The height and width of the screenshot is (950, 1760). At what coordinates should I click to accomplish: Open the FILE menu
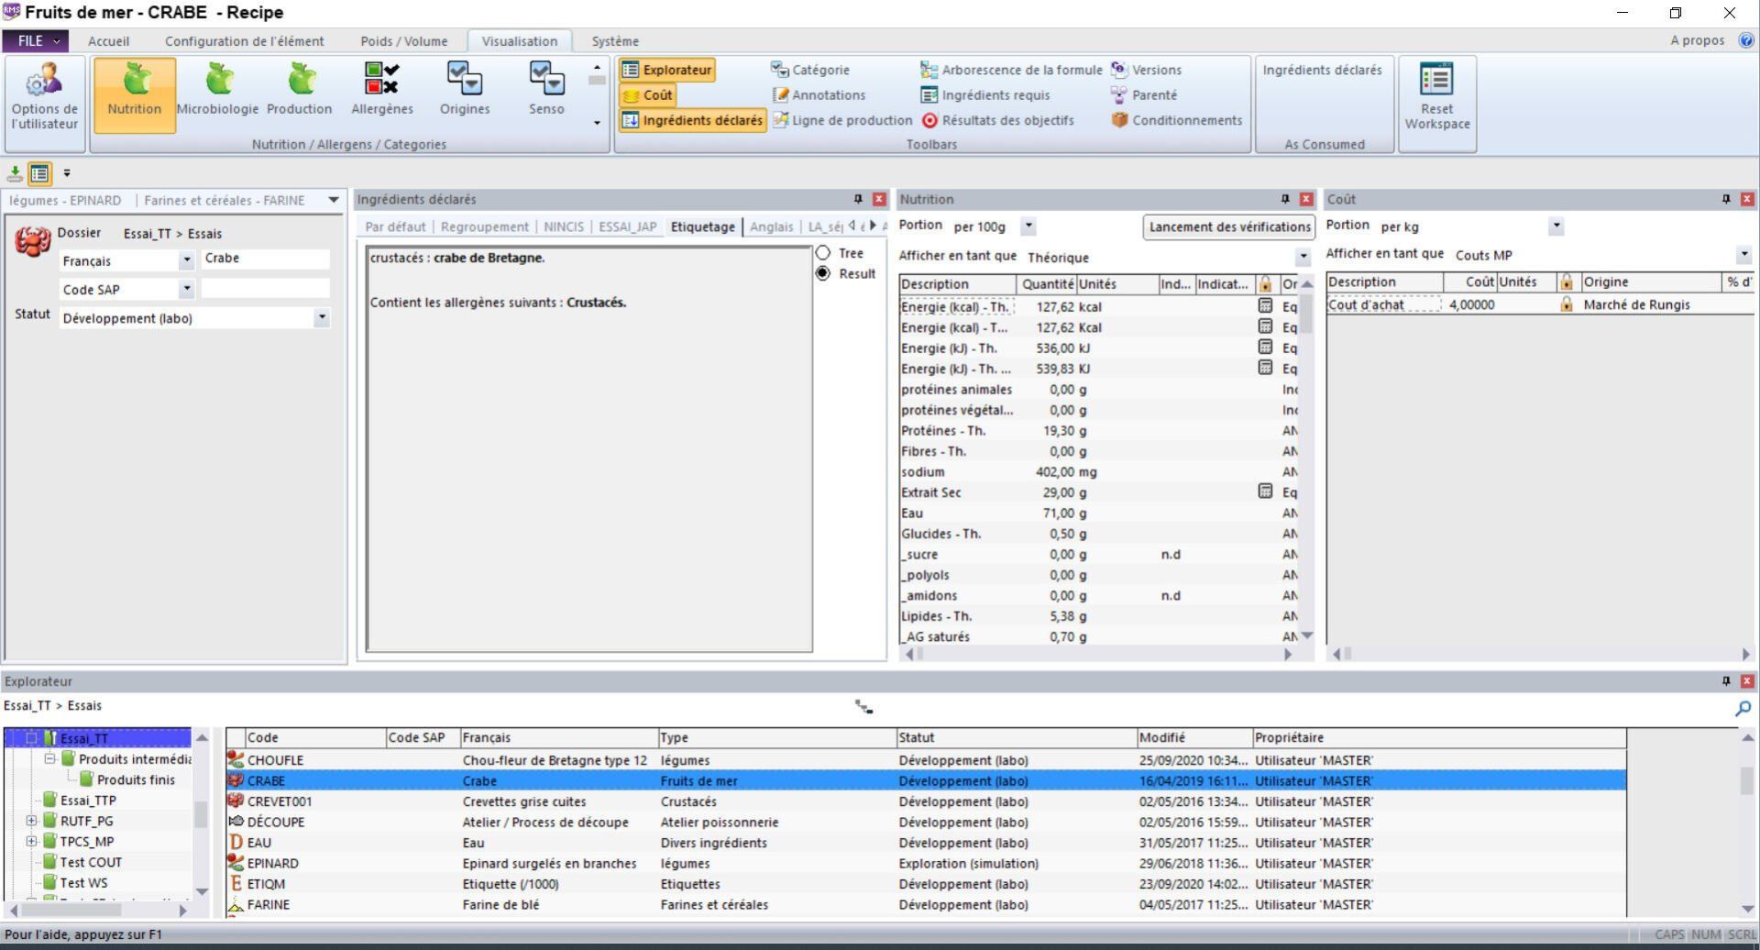click(x=35, y=40)
